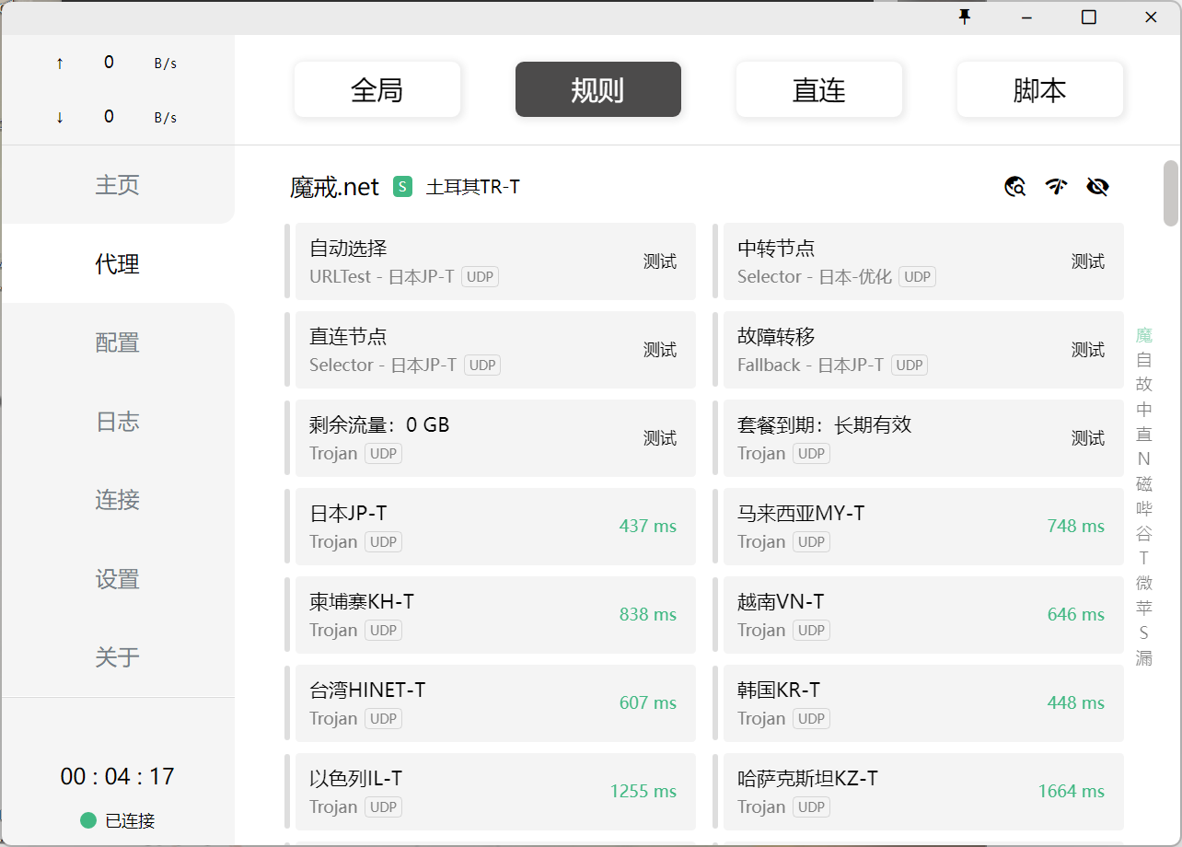Select the 脚本 script mode
This screenshot has height=847, width=1182.
pyautogui.click(x=1040, y=89)
